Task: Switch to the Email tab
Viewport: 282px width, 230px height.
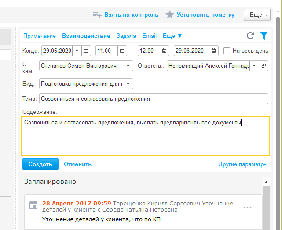Action: 149,36
